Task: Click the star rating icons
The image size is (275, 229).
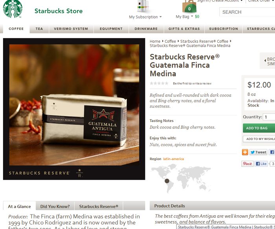Action: point(159,84)
